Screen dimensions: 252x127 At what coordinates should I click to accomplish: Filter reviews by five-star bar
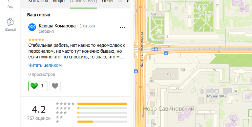(x=102, y=104)
